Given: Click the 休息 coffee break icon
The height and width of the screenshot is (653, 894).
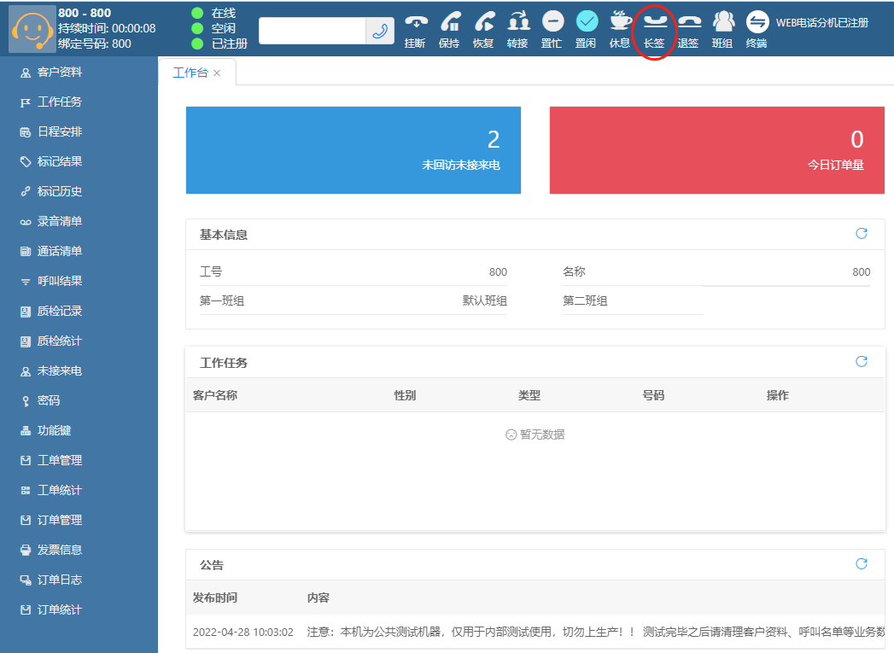Looking at the screenshot, I should [x=621, y=22].
